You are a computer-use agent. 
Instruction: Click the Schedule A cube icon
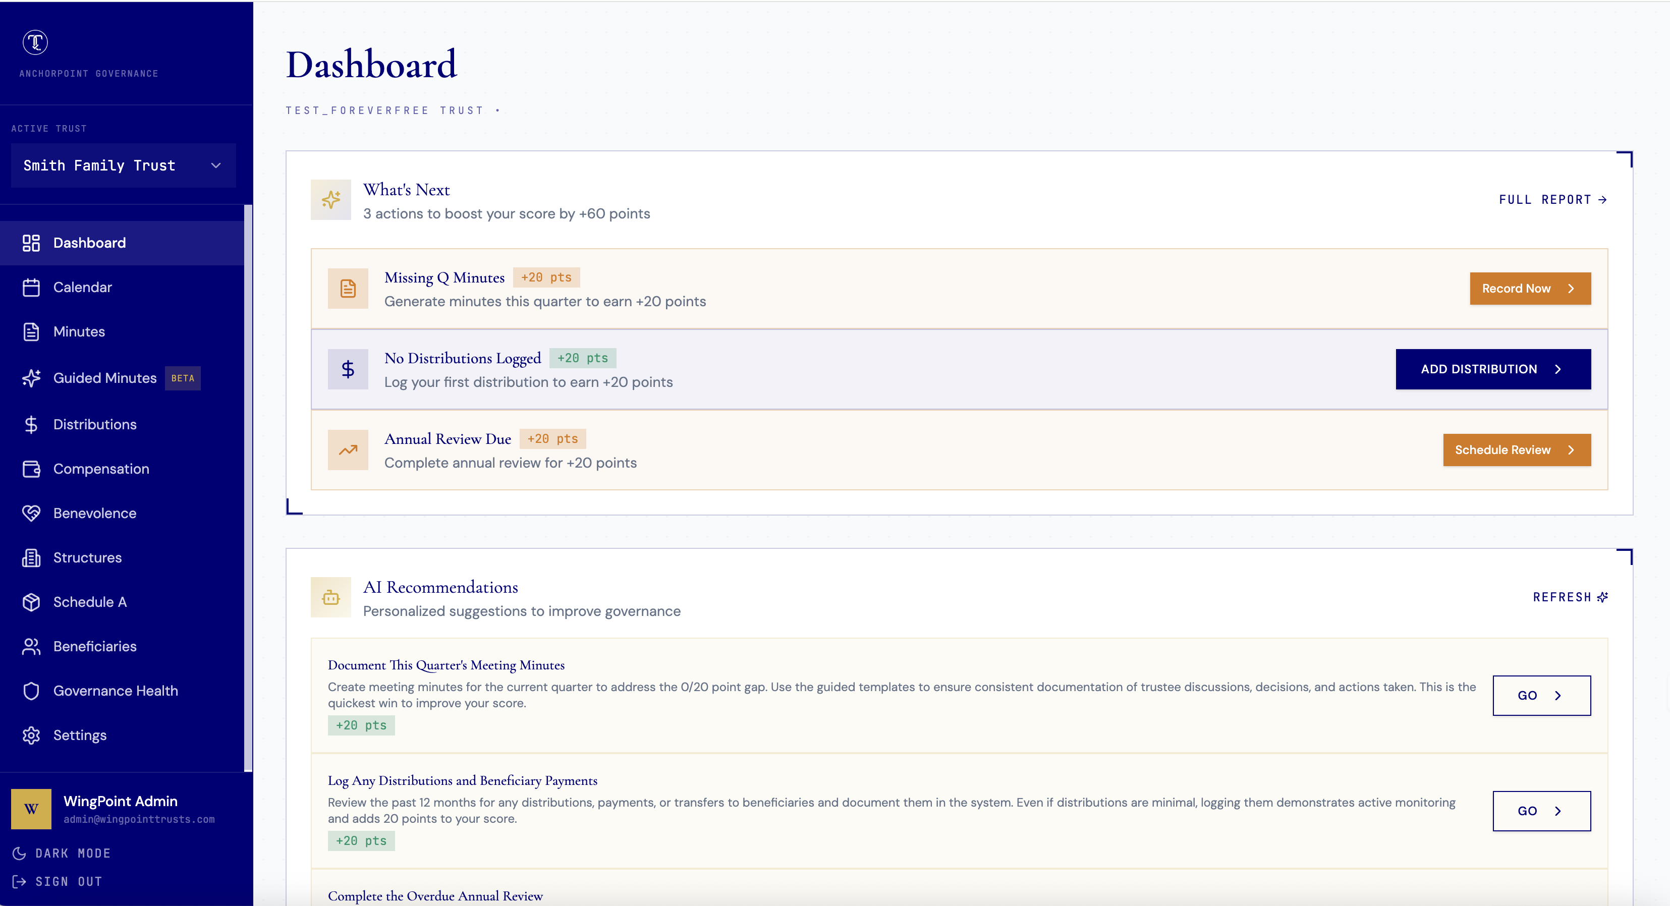pyautogui.click(x=32, y=601)
